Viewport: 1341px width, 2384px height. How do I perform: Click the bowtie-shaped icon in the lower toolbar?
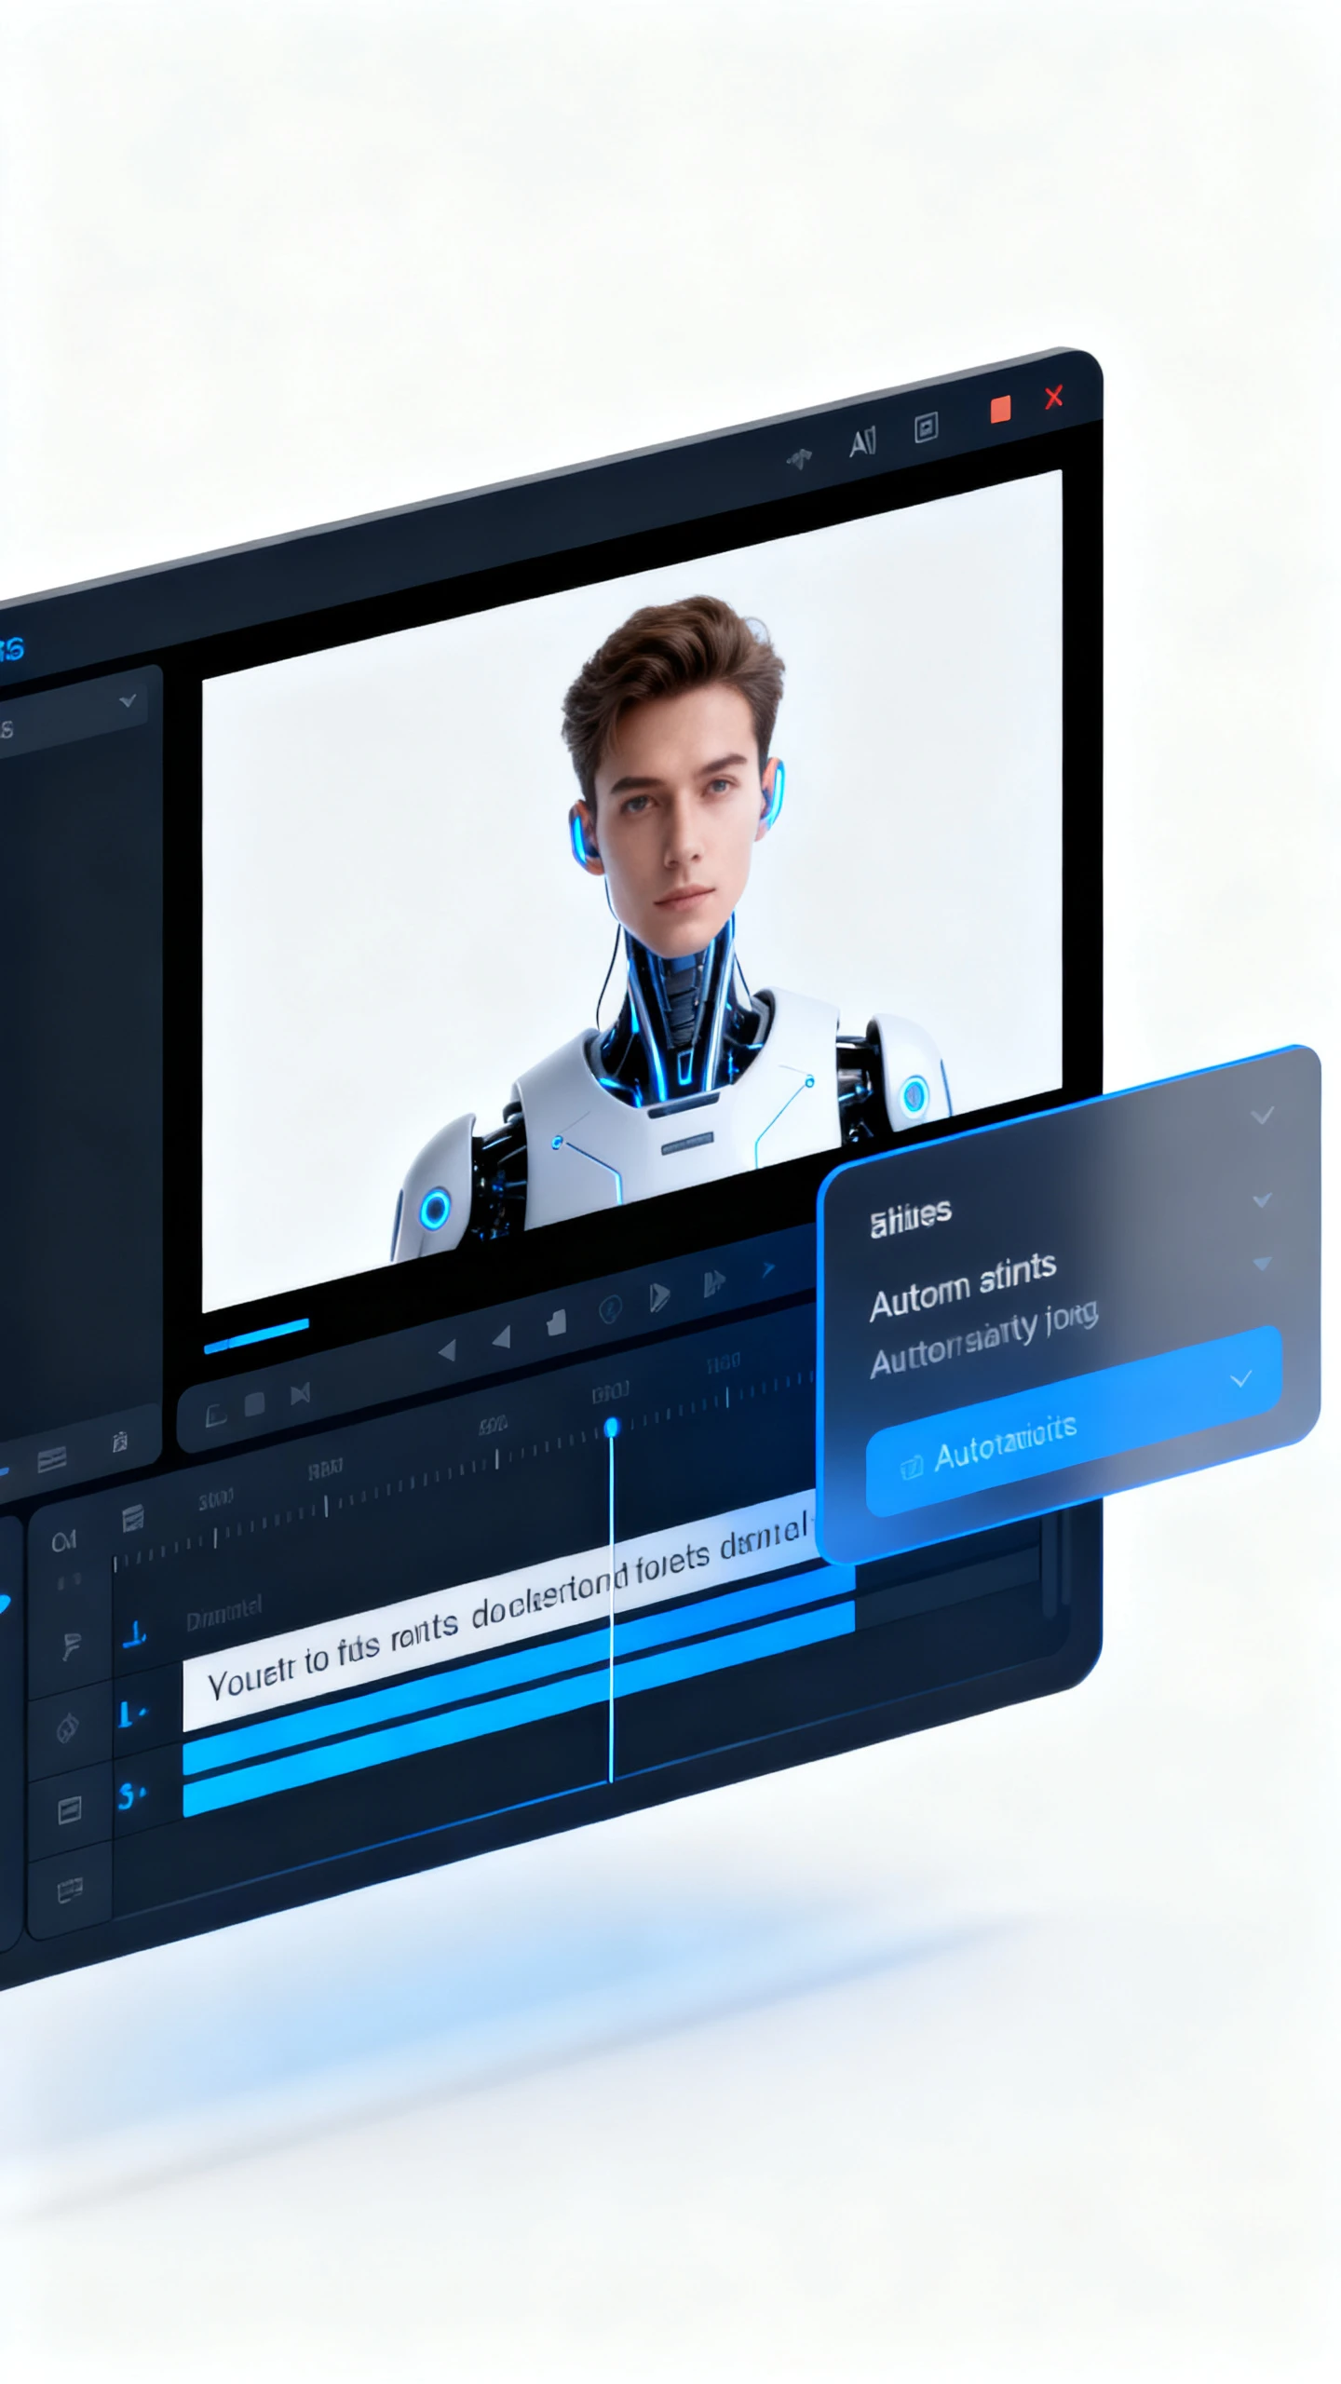click(300, 1394)
